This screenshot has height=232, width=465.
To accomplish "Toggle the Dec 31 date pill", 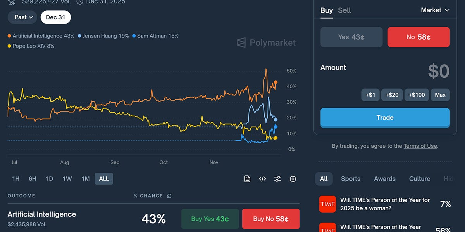I will pyautogui.click(x=55, y=17).
